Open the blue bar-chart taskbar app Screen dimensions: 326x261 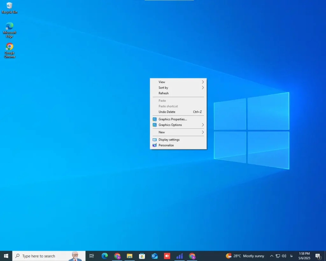180,256
